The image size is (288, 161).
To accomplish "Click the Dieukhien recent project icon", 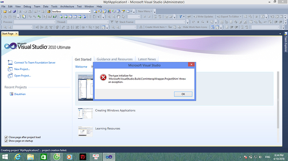I will pos(11,94).
